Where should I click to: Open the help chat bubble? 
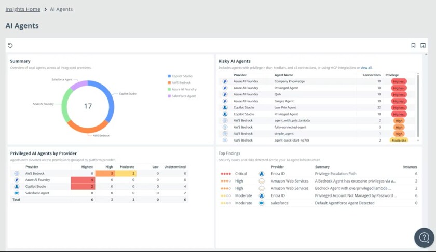(x=424, y=237)
